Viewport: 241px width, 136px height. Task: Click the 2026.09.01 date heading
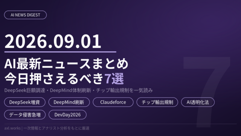[x=53, y=41]
